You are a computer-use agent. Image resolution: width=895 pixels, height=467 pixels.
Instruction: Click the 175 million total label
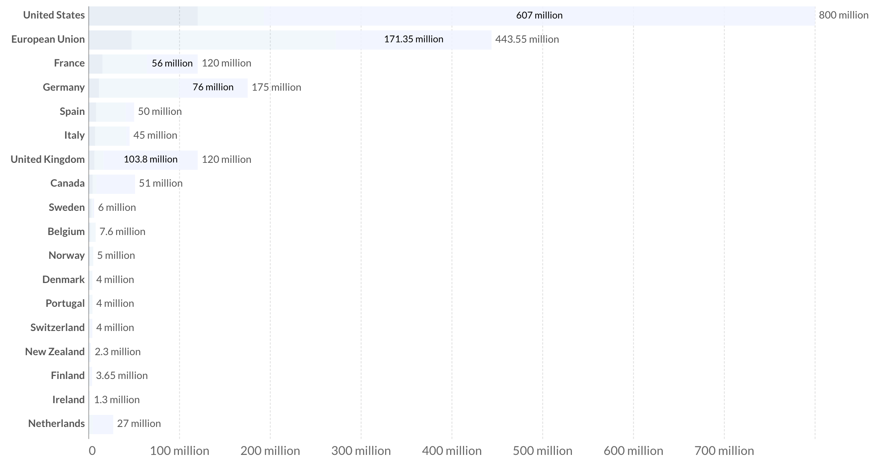277,87
